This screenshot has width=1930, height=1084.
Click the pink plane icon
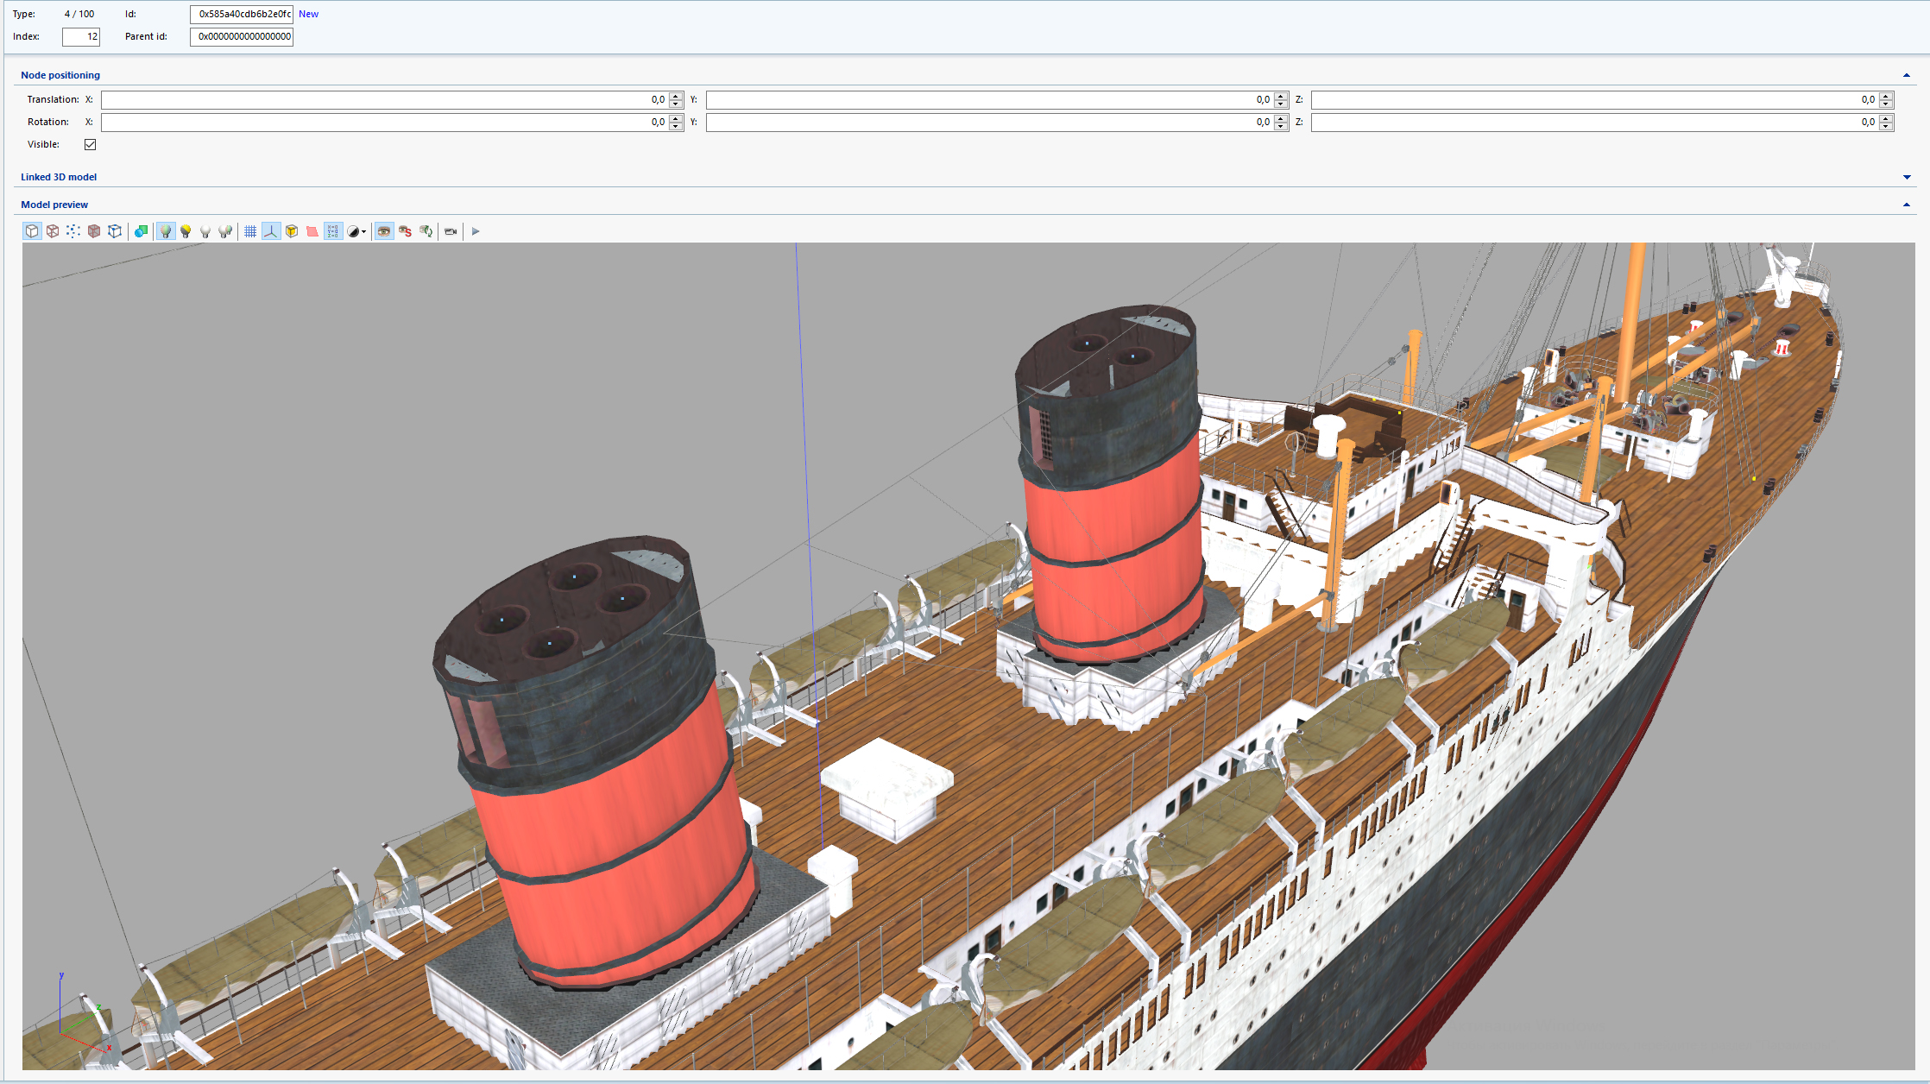pos(312,231)
